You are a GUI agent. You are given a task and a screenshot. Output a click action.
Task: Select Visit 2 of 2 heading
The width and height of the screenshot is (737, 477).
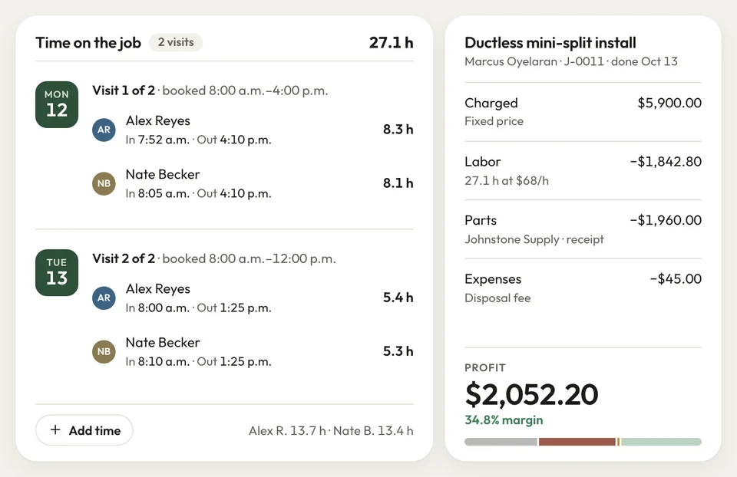click(124, 258)
